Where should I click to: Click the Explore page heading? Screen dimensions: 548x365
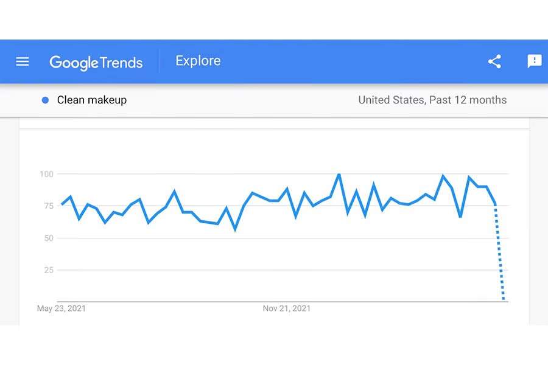[197, 60]
